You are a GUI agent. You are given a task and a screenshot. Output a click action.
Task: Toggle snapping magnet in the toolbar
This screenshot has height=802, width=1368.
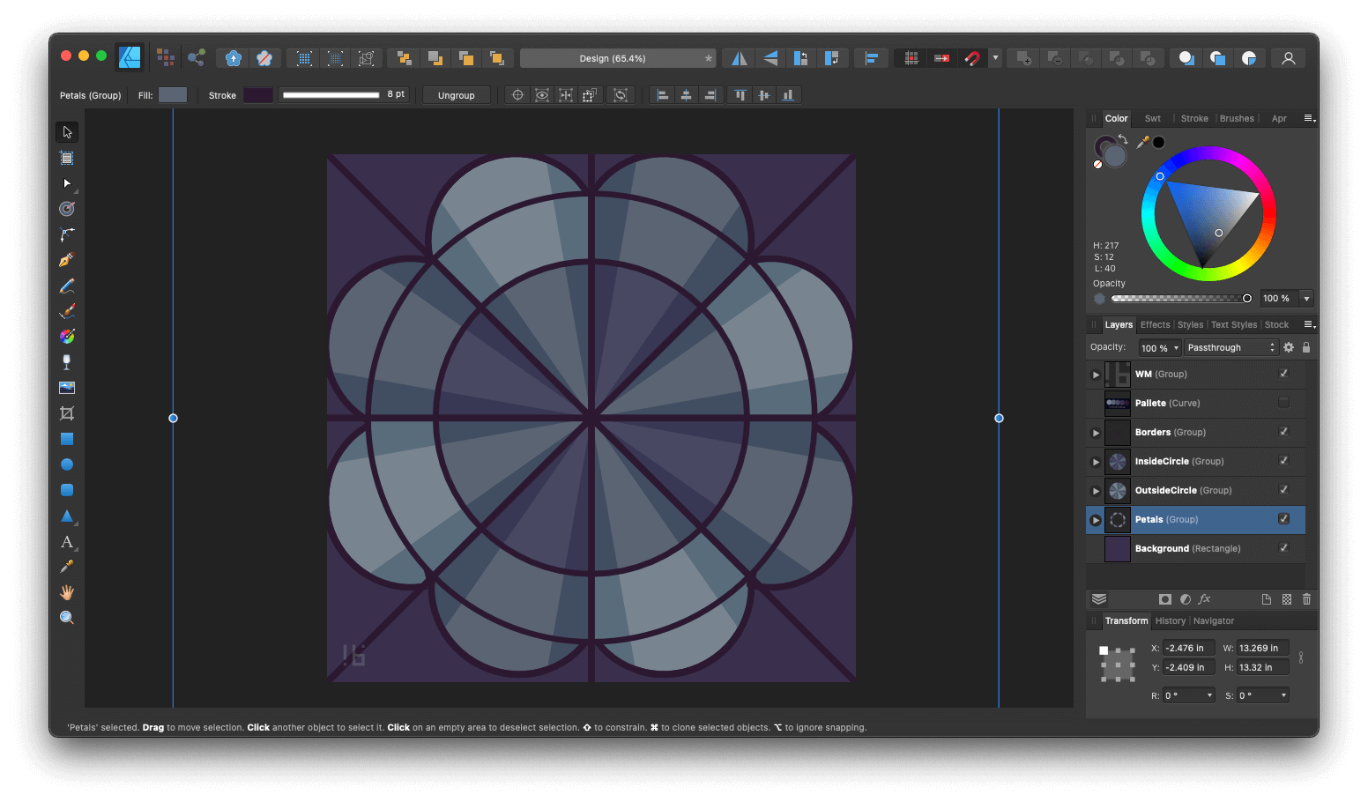(972, 57)
